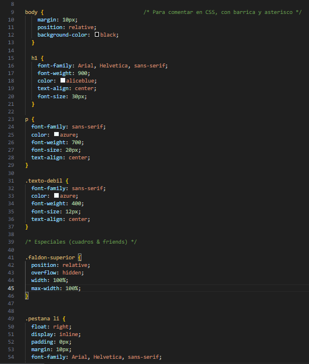Image resolution: width=309 pixels, height=364 pixels.
Task: Click the 'Para comentar en CSS' comment
Action: 222,12
